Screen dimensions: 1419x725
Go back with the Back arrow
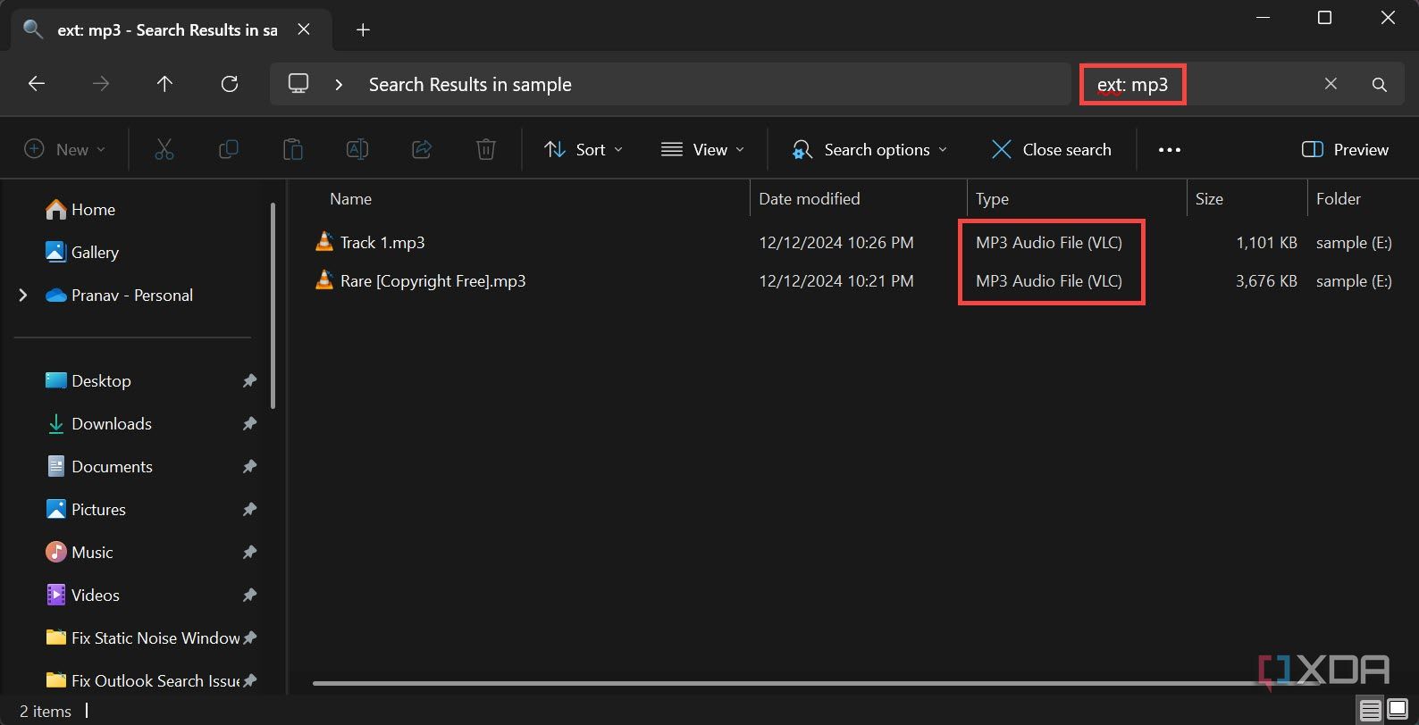(x=37, y=84)
